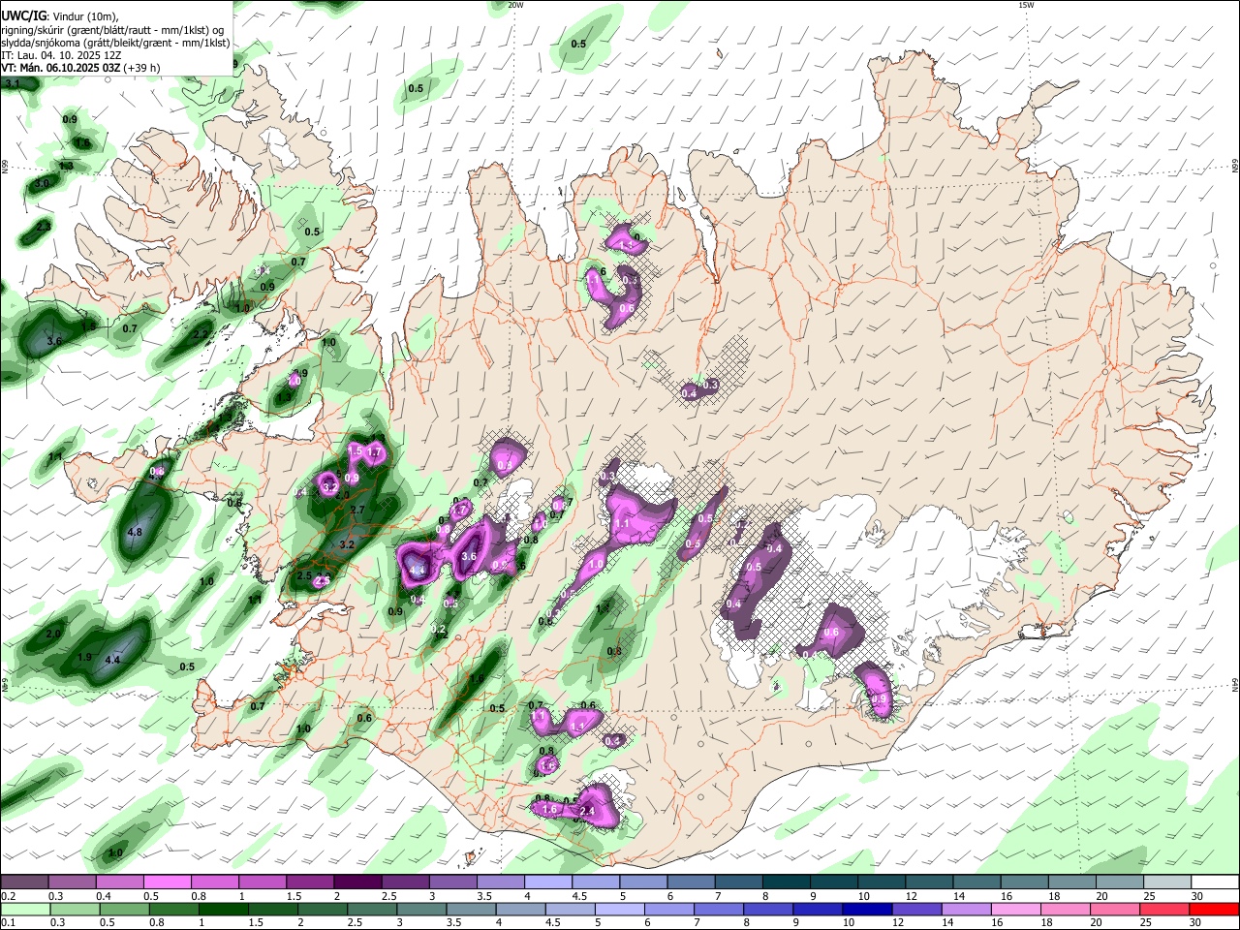Click the '3.0' precipitation value
This screenshot has height=930, width=1240.
coord(42,183)
